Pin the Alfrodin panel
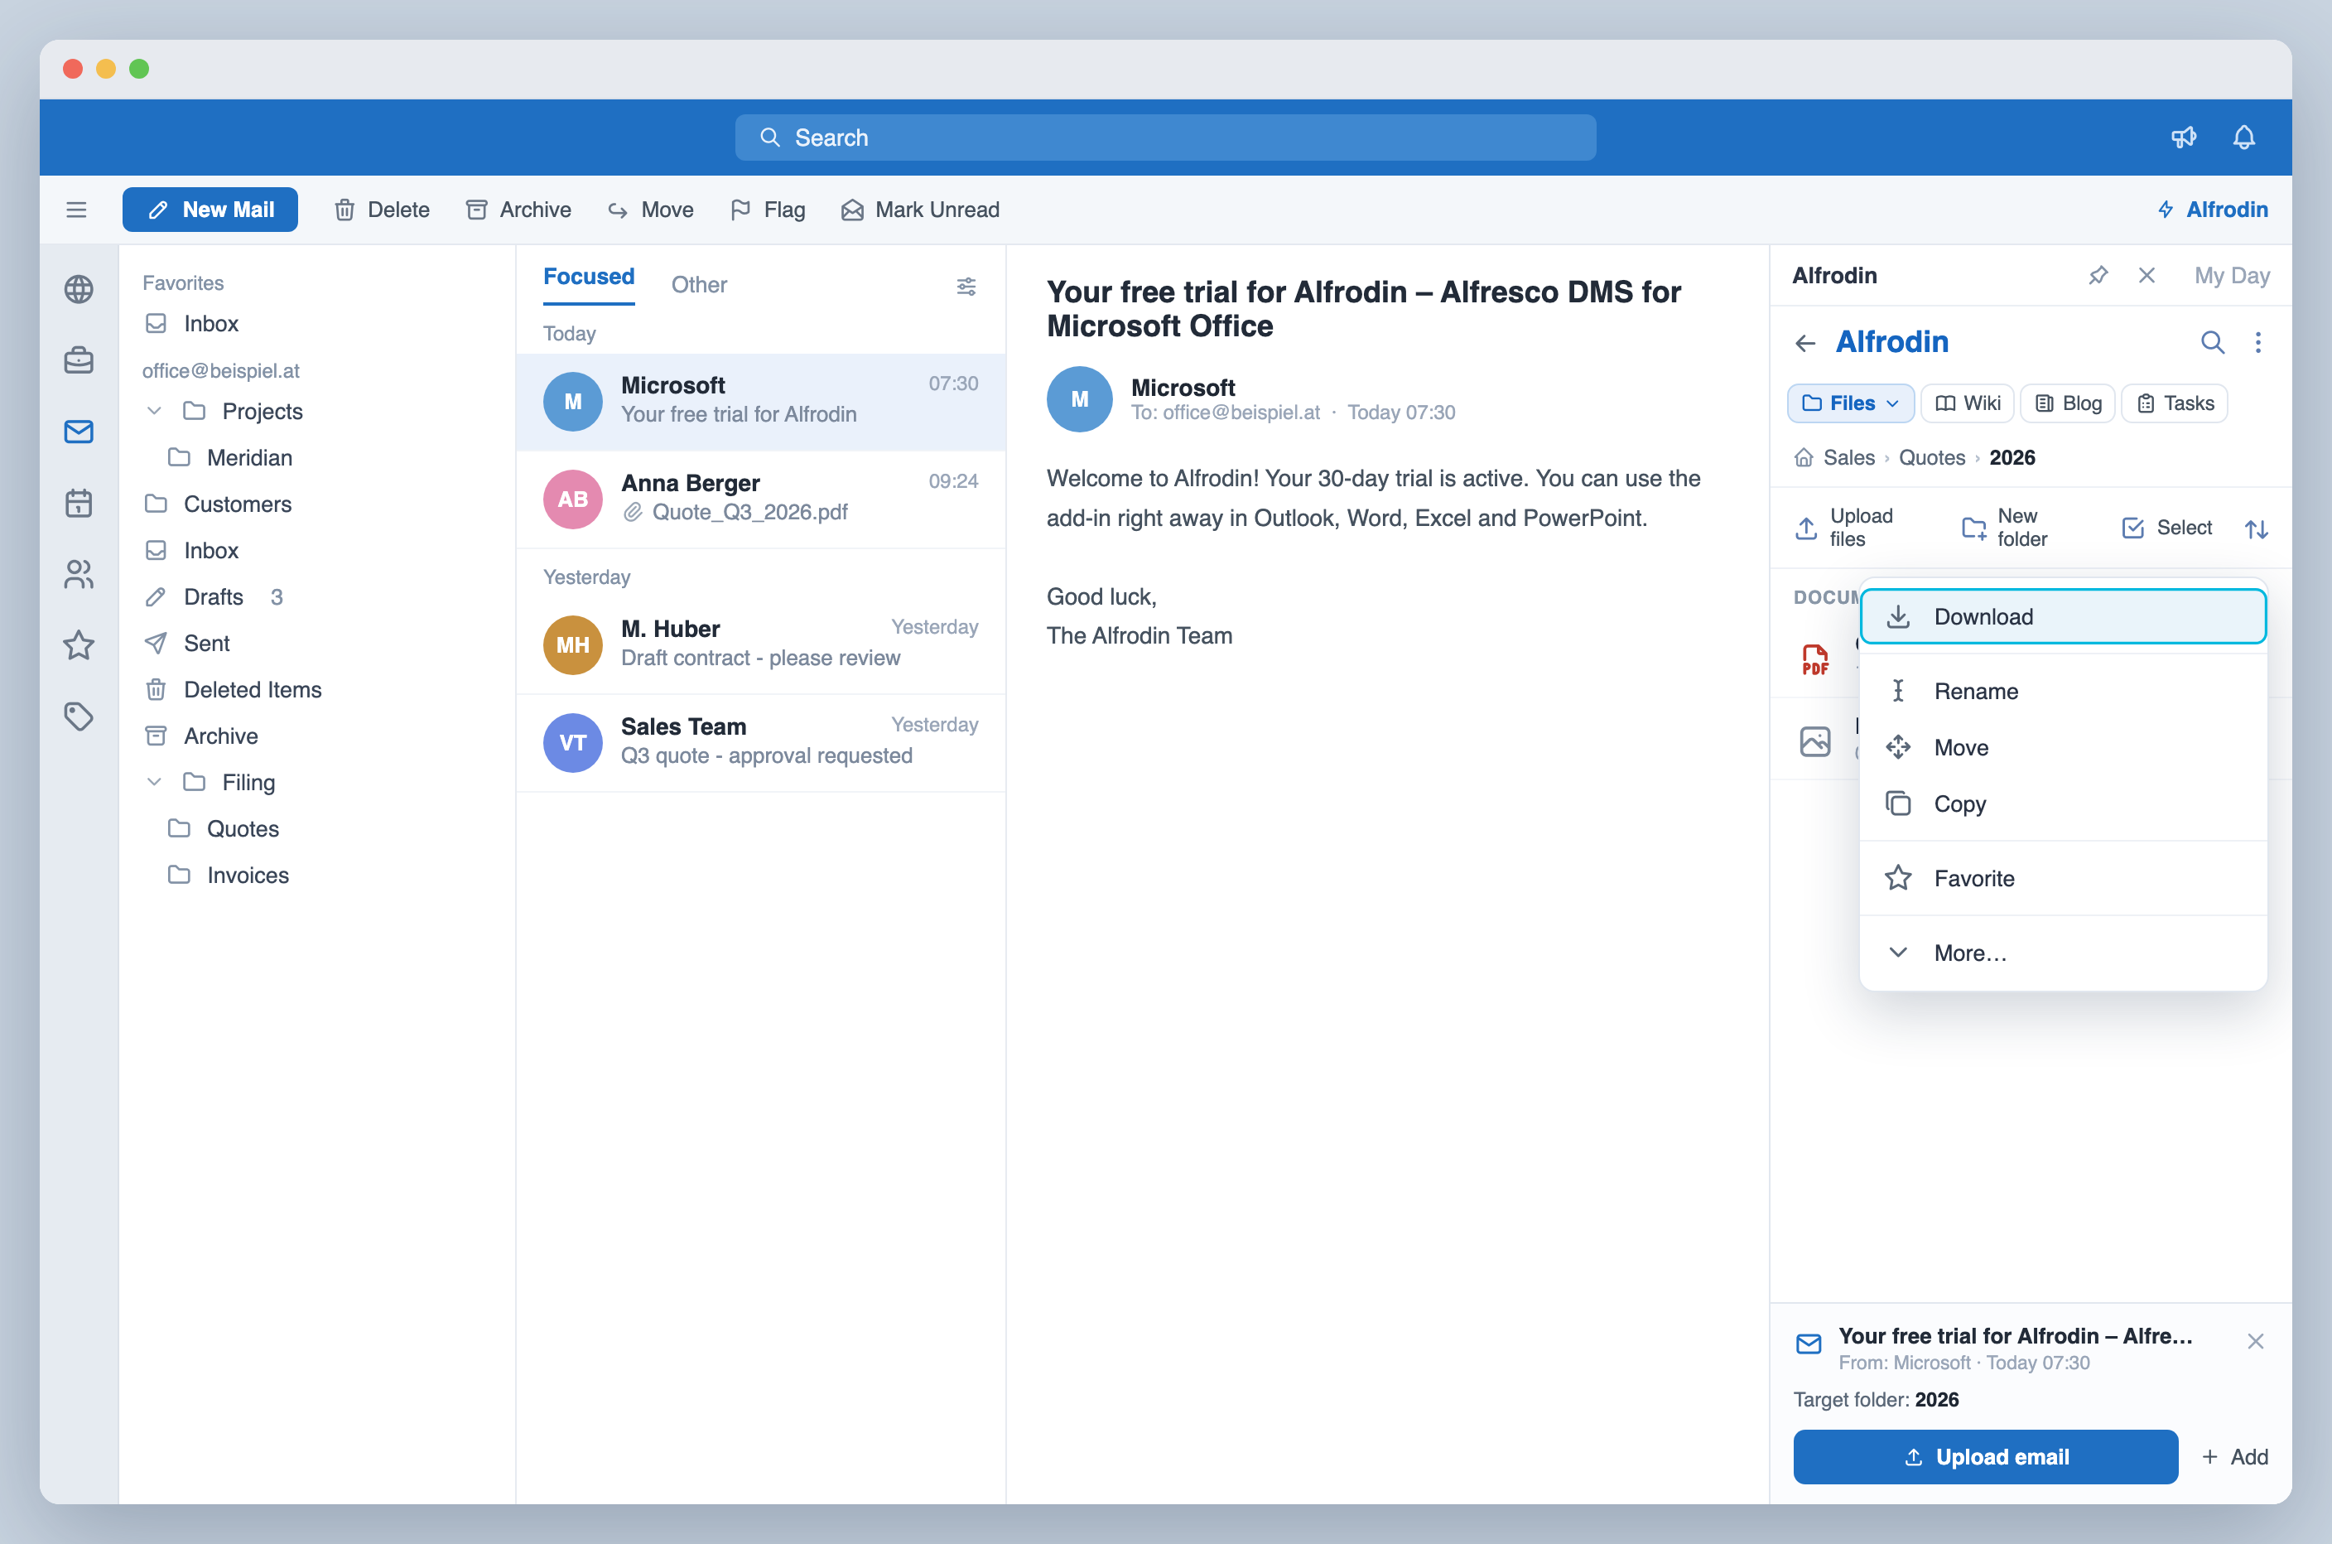This screenshot has height=1544, width=2332. [2098, 276]
